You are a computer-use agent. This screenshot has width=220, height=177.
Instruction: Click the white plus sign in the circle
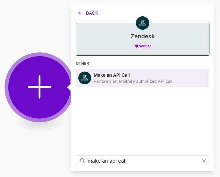click(x=39, y=87)
